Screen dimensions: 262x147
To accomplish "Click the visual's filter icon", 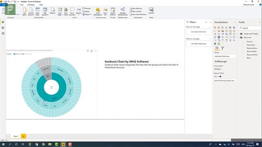I will tap(88, 51).
